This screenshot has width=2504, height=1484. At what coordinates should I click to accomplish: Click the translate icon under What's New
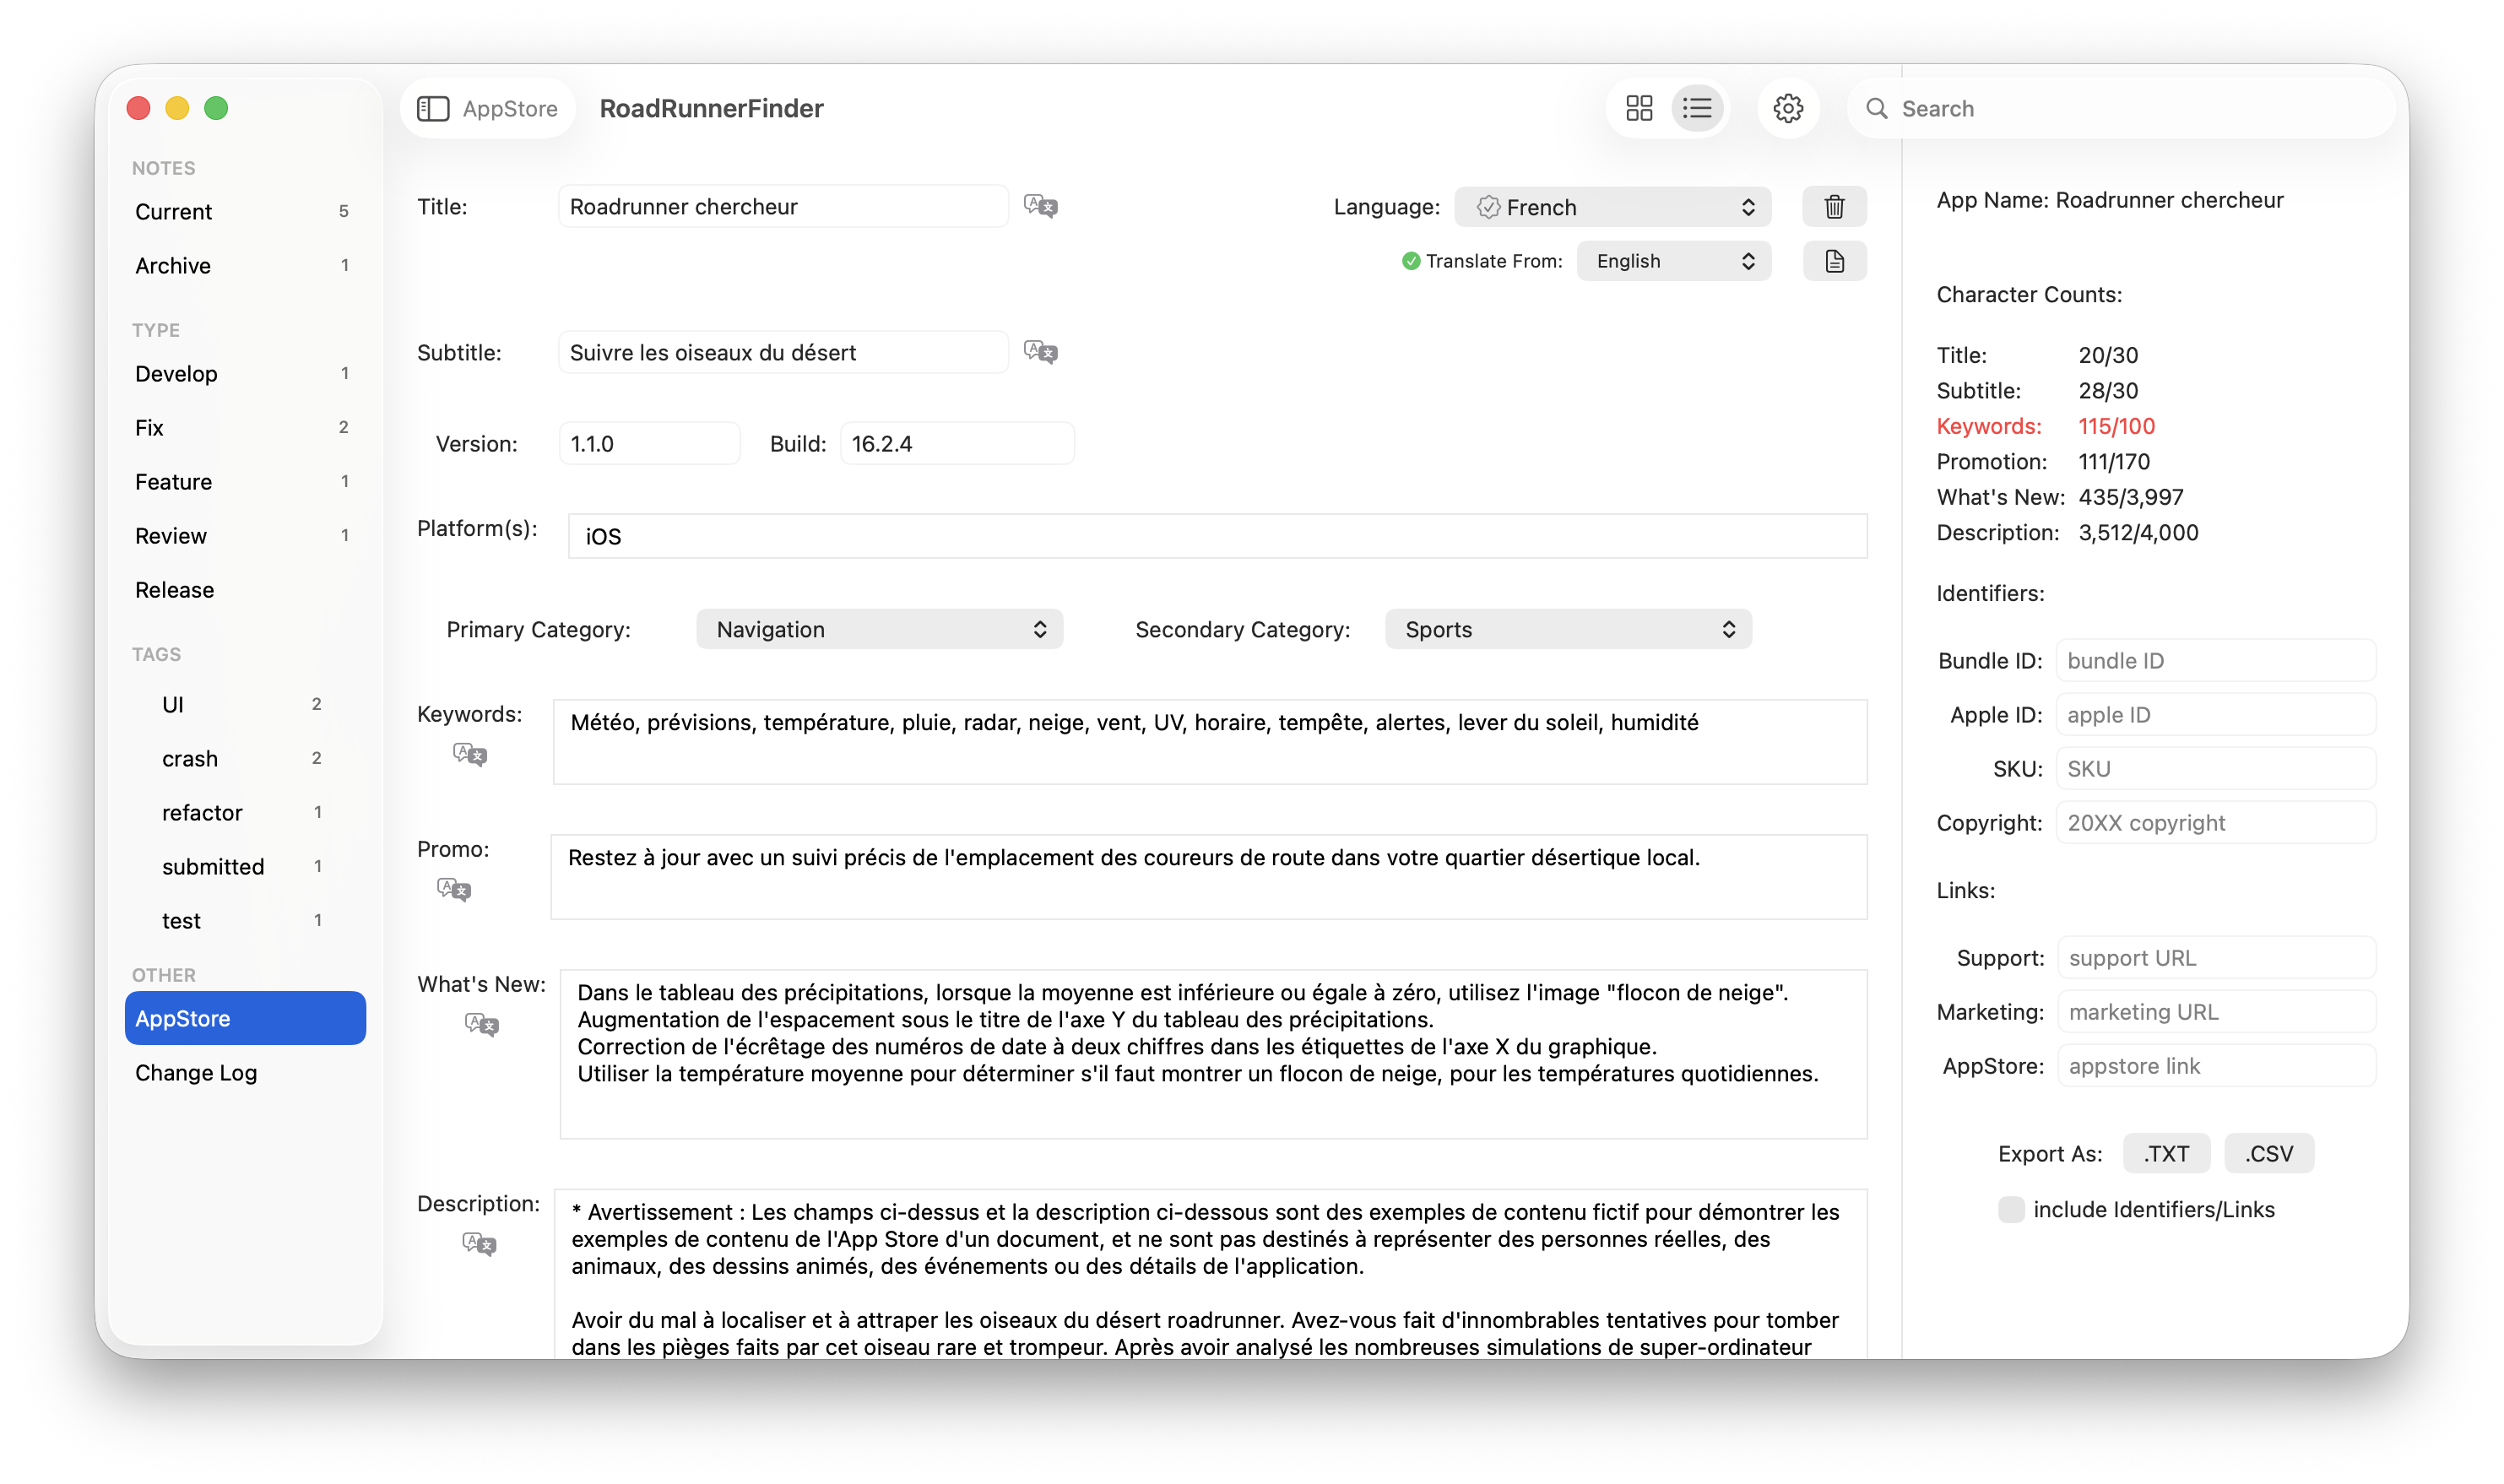(481, 1024)
